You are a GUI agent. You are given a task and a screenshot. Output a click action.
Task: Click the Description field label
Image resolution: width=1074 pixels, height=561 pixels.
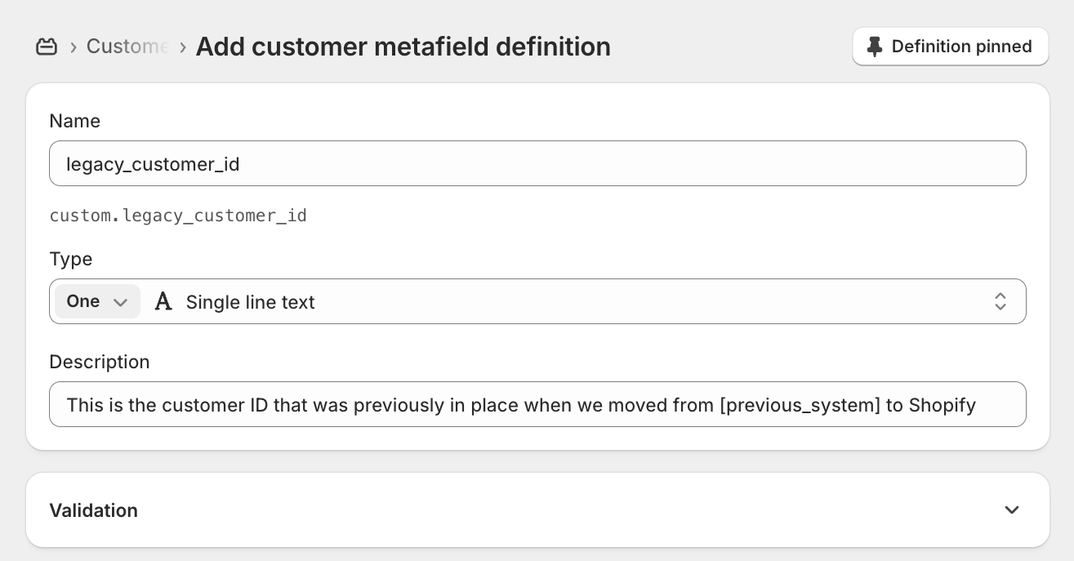click(x=100, y=362)
